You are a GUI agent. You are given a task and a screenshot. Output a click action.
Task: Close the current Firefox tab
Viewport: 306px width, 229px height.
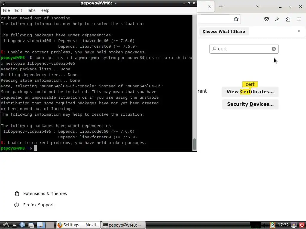coord(209,7)
